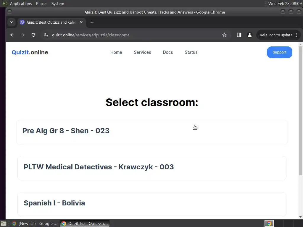The width and height of the screenshot is (303, 227).
Task: Go back to the previous page
Action: (x=12, y=35)
